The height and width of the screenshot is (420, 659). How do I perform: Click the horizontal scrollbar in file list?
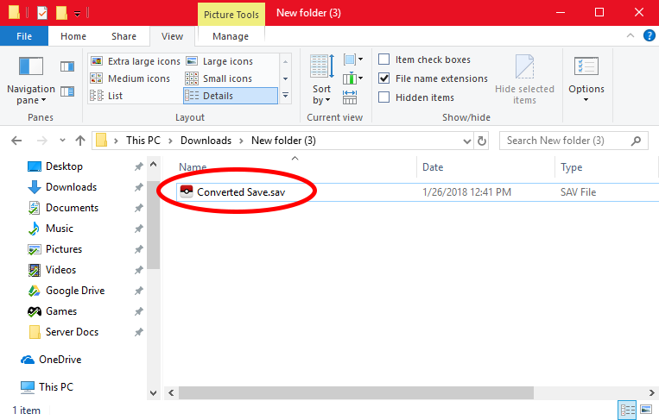[x=389, y=393]
